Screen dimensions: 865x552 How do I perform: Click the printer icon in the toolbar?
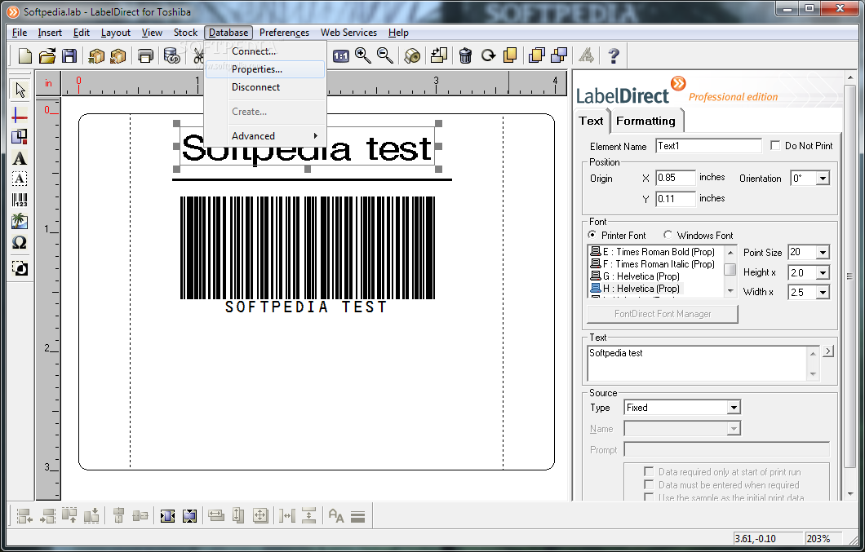[x=145, y=55]
